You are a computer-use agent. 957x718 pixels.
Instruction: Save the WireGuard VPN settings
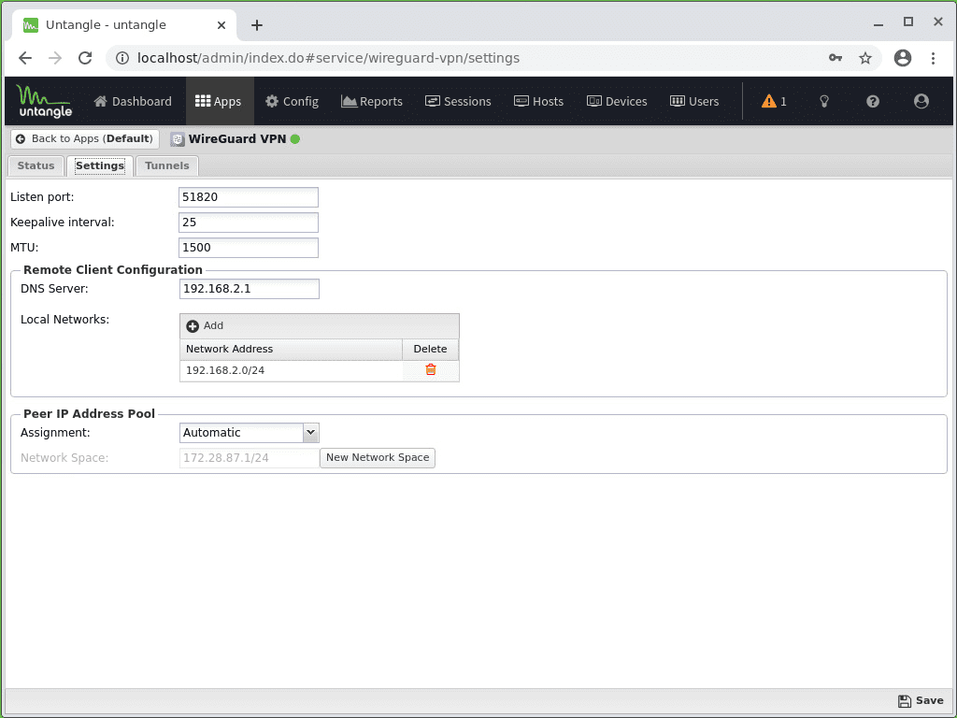click(920, 700)
